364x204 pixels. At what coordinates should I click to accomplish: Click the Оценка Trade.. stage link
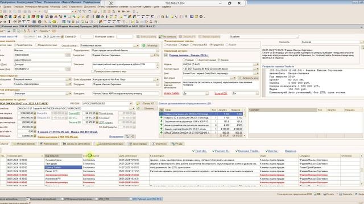tap(247, 151)
